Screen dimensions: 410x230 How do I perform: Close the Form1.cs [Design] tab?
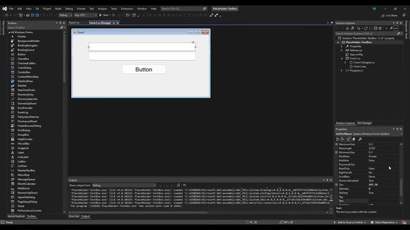tap(118, 23)
